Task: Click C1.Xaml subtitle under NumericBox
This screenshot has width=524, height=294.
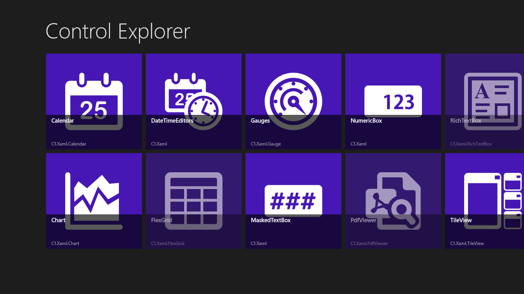Action: coord(358,144)
